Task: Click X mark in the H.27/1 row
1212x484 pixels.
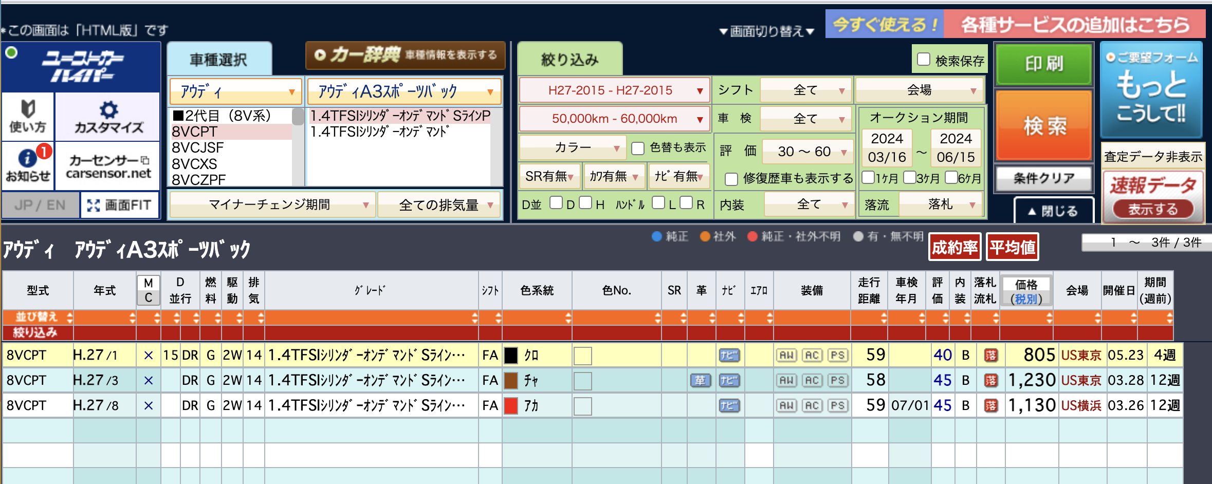Action: [149, 355]
